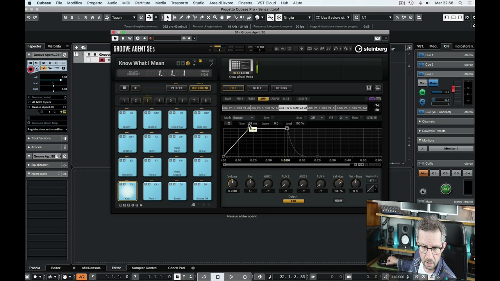Select pad group 5

171,101
